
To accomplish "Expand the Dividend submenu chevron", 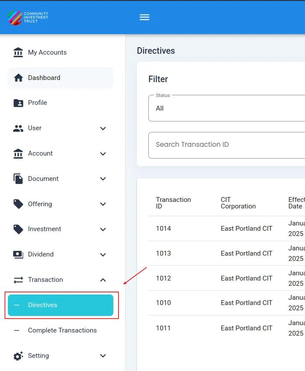I will coord(103,255).
